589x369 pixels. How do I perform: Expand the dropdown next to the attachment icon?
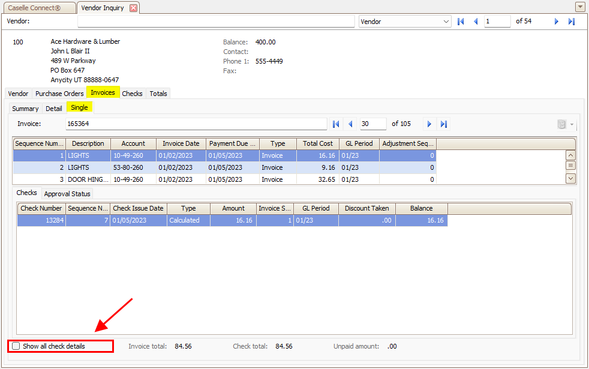pyautogui.click(x=570, y=124)
